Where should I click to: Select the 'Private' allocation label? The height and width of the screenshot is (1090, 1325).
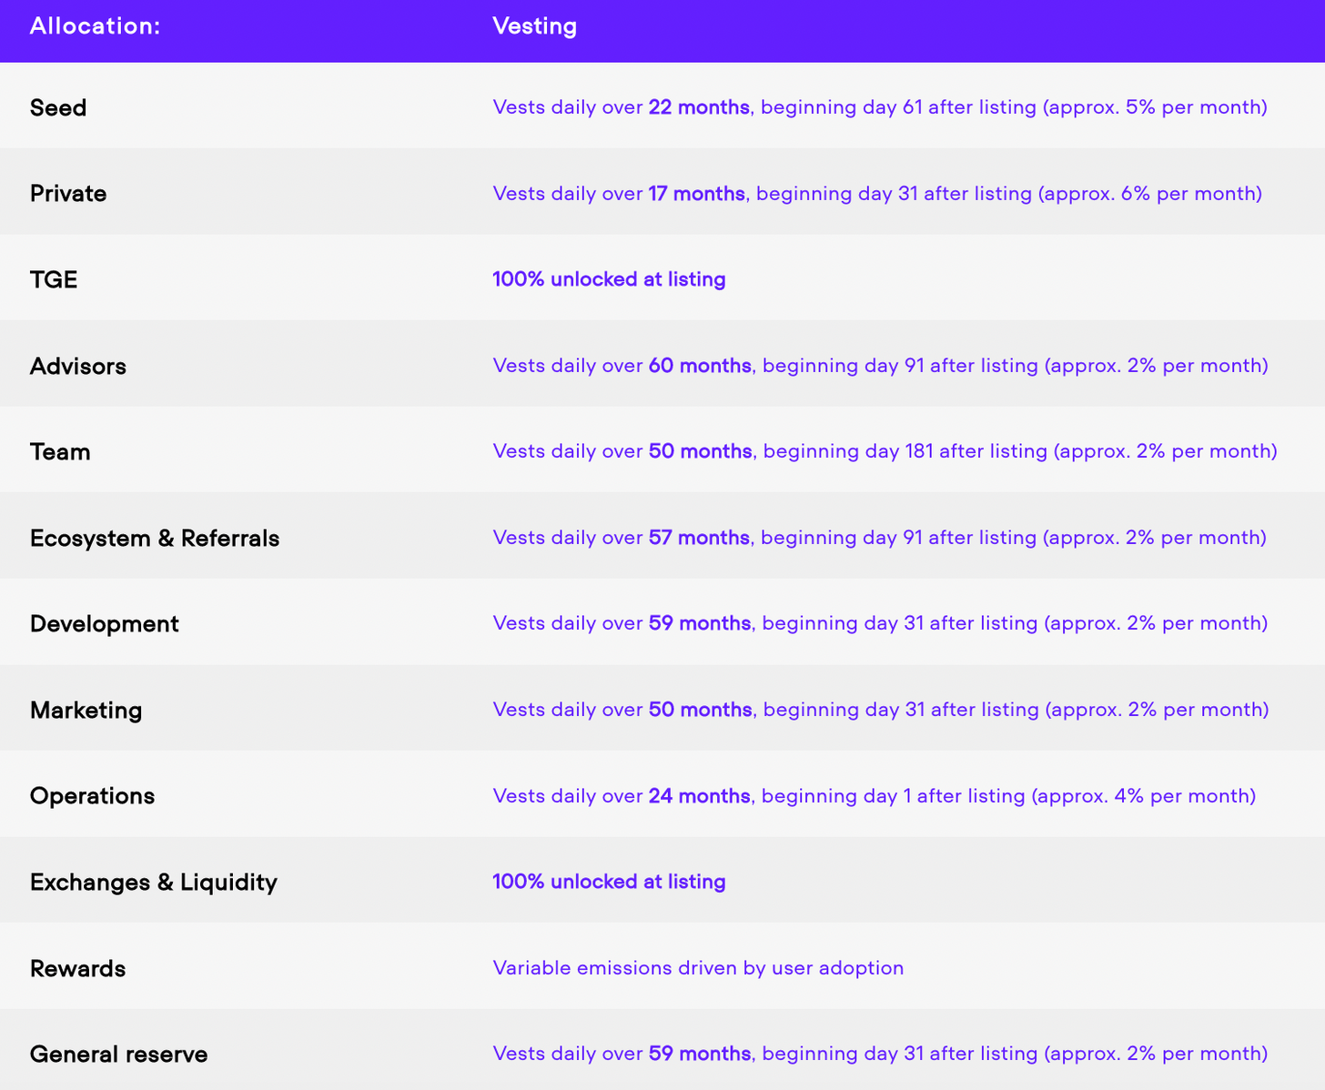[x=68, y=193]
